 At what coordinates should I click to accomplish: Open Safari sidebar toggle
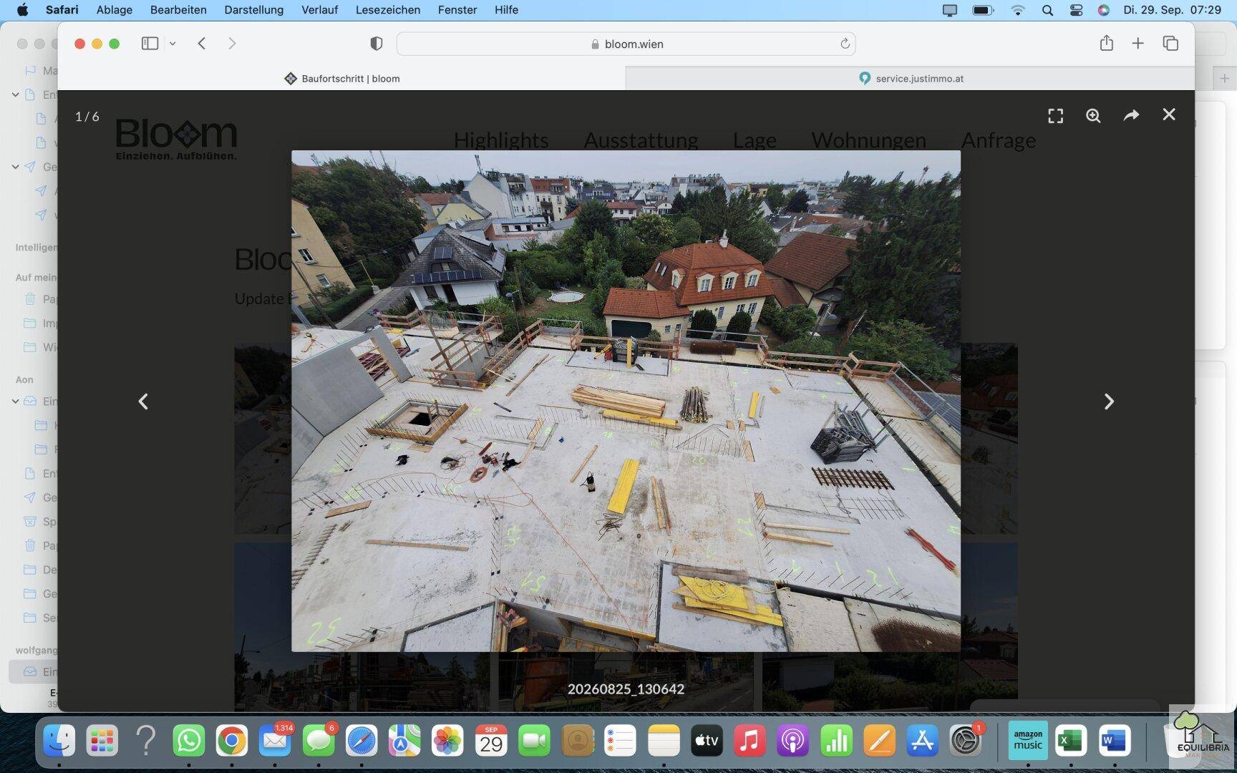tap(150, 44)
